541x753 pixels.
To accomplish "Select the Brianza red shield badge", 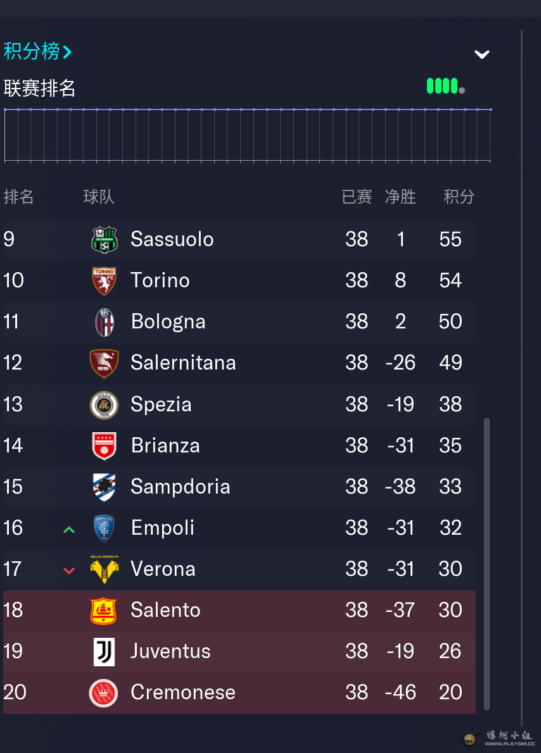I will pyautogui.click(x=105, y=445).
